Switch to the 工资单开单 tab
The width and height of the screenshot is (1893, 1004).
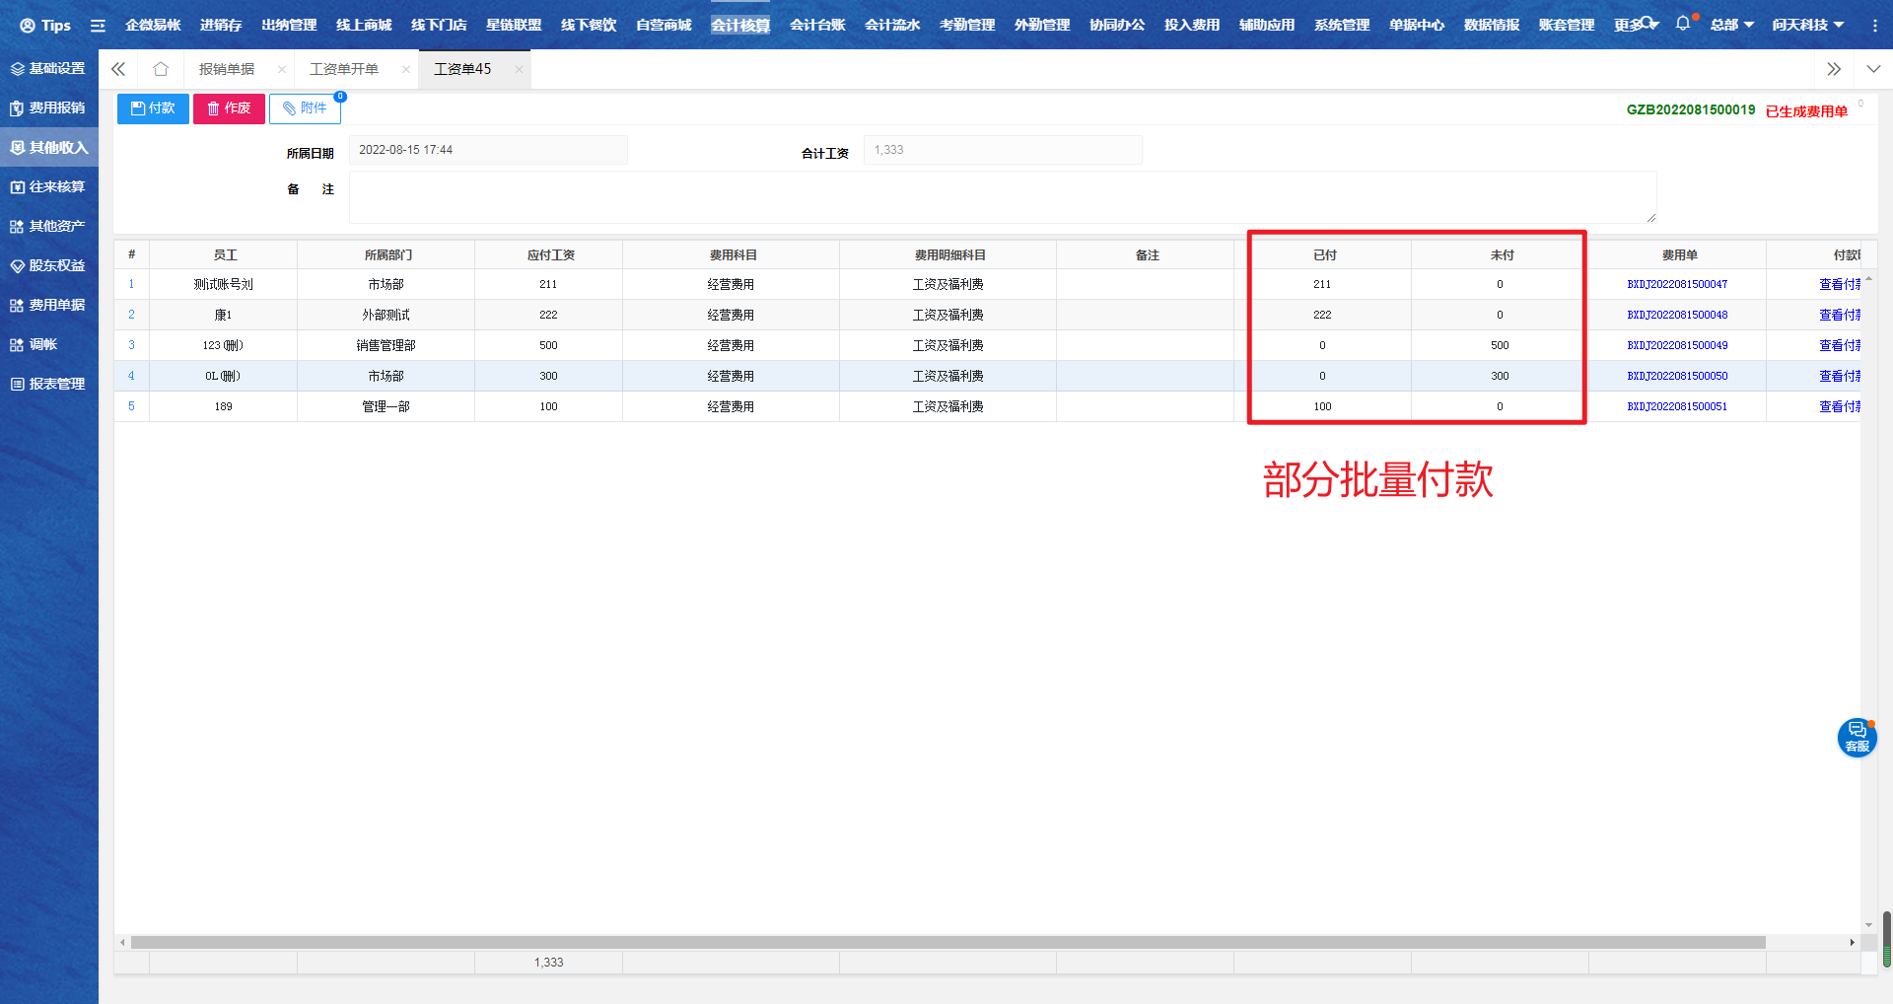[x=344, y=69]
